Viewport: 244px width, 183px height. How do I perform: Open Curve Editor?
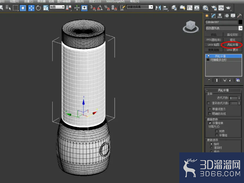(190, 8)
